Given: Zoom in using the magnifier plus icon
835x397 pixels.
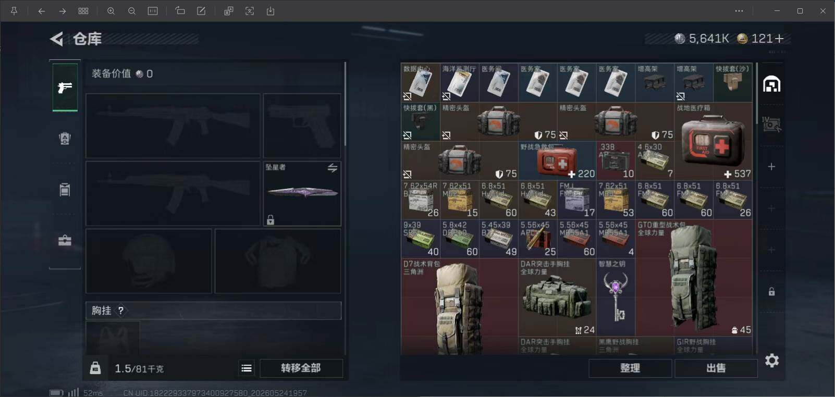Looking at the screenshot, I should coord(111,11).
